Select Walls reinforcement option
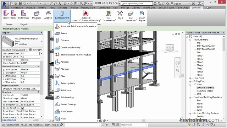 [75, 119]
